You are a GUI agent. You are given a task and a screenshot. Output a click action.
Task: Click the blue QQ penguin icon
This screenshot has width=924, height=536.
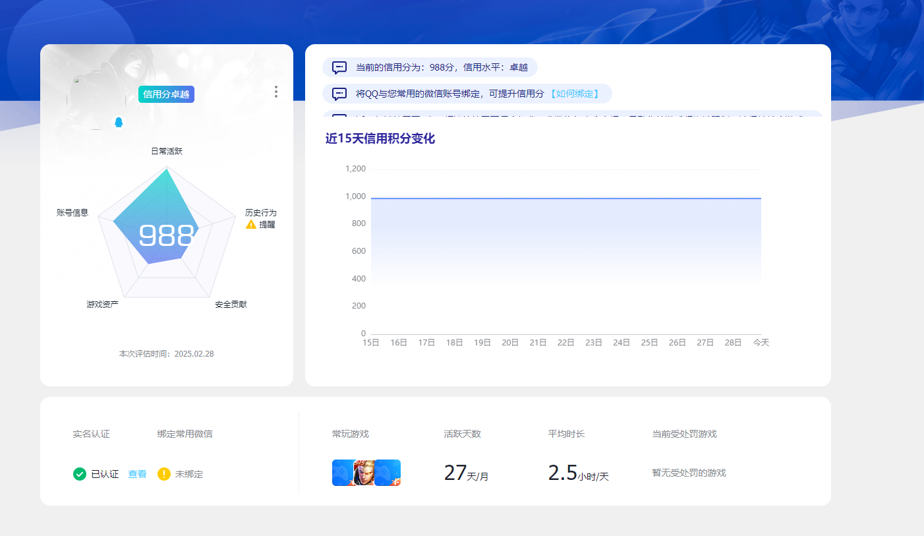pos(119,122)
